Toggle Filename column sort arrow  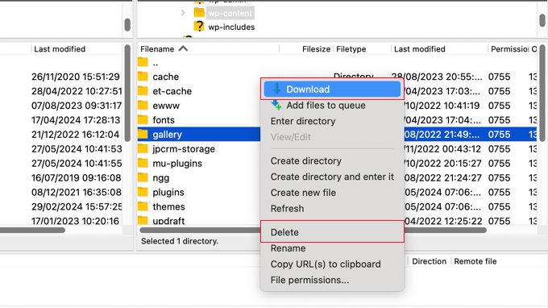[183, 48]
